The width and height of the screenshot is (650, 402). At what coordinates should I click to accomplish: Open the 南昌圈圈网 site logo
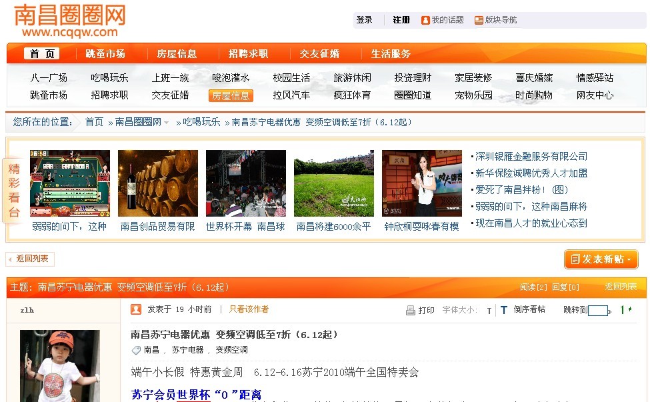click(x=69, y=20)
